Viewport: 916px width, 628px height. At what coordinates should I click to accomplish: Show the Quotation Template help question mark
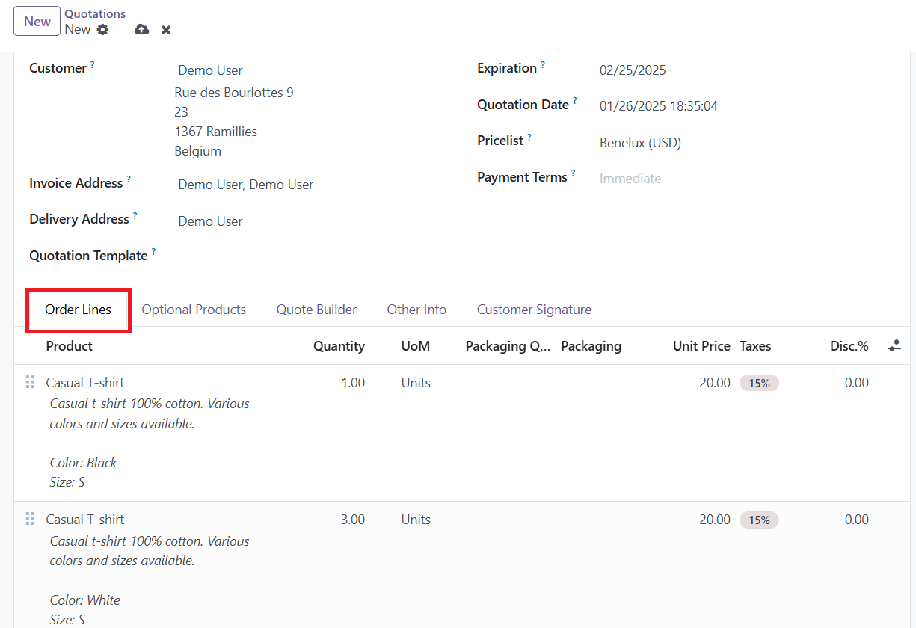click(x=153, y=253)
